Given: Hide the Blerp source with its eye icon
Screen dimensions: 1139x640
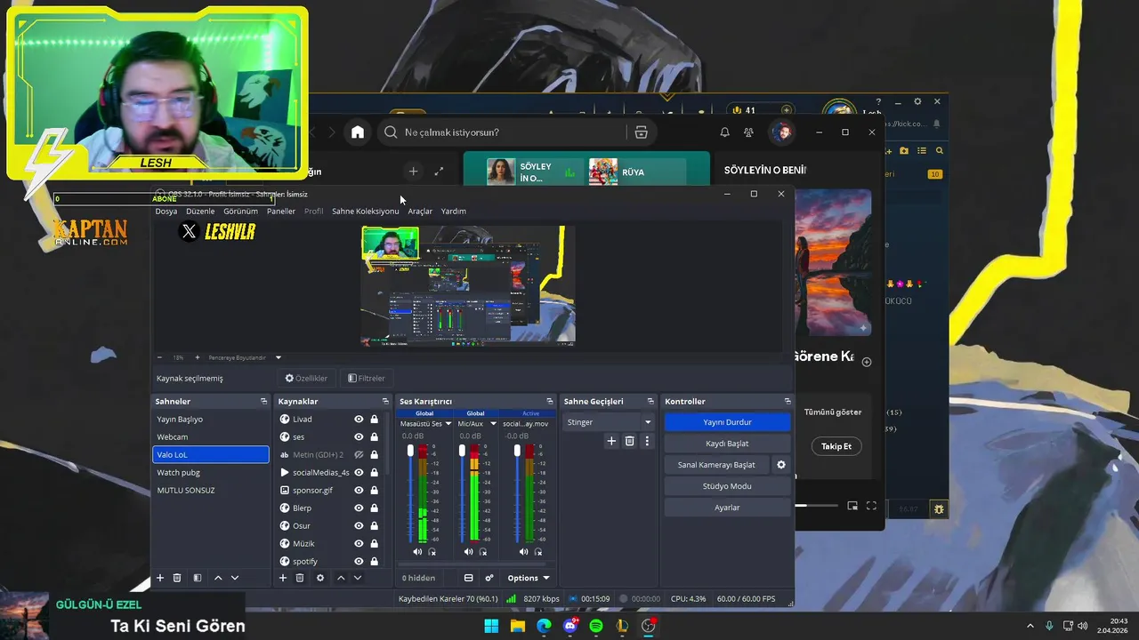Looking at the screenshot, I should click(359, 508).
